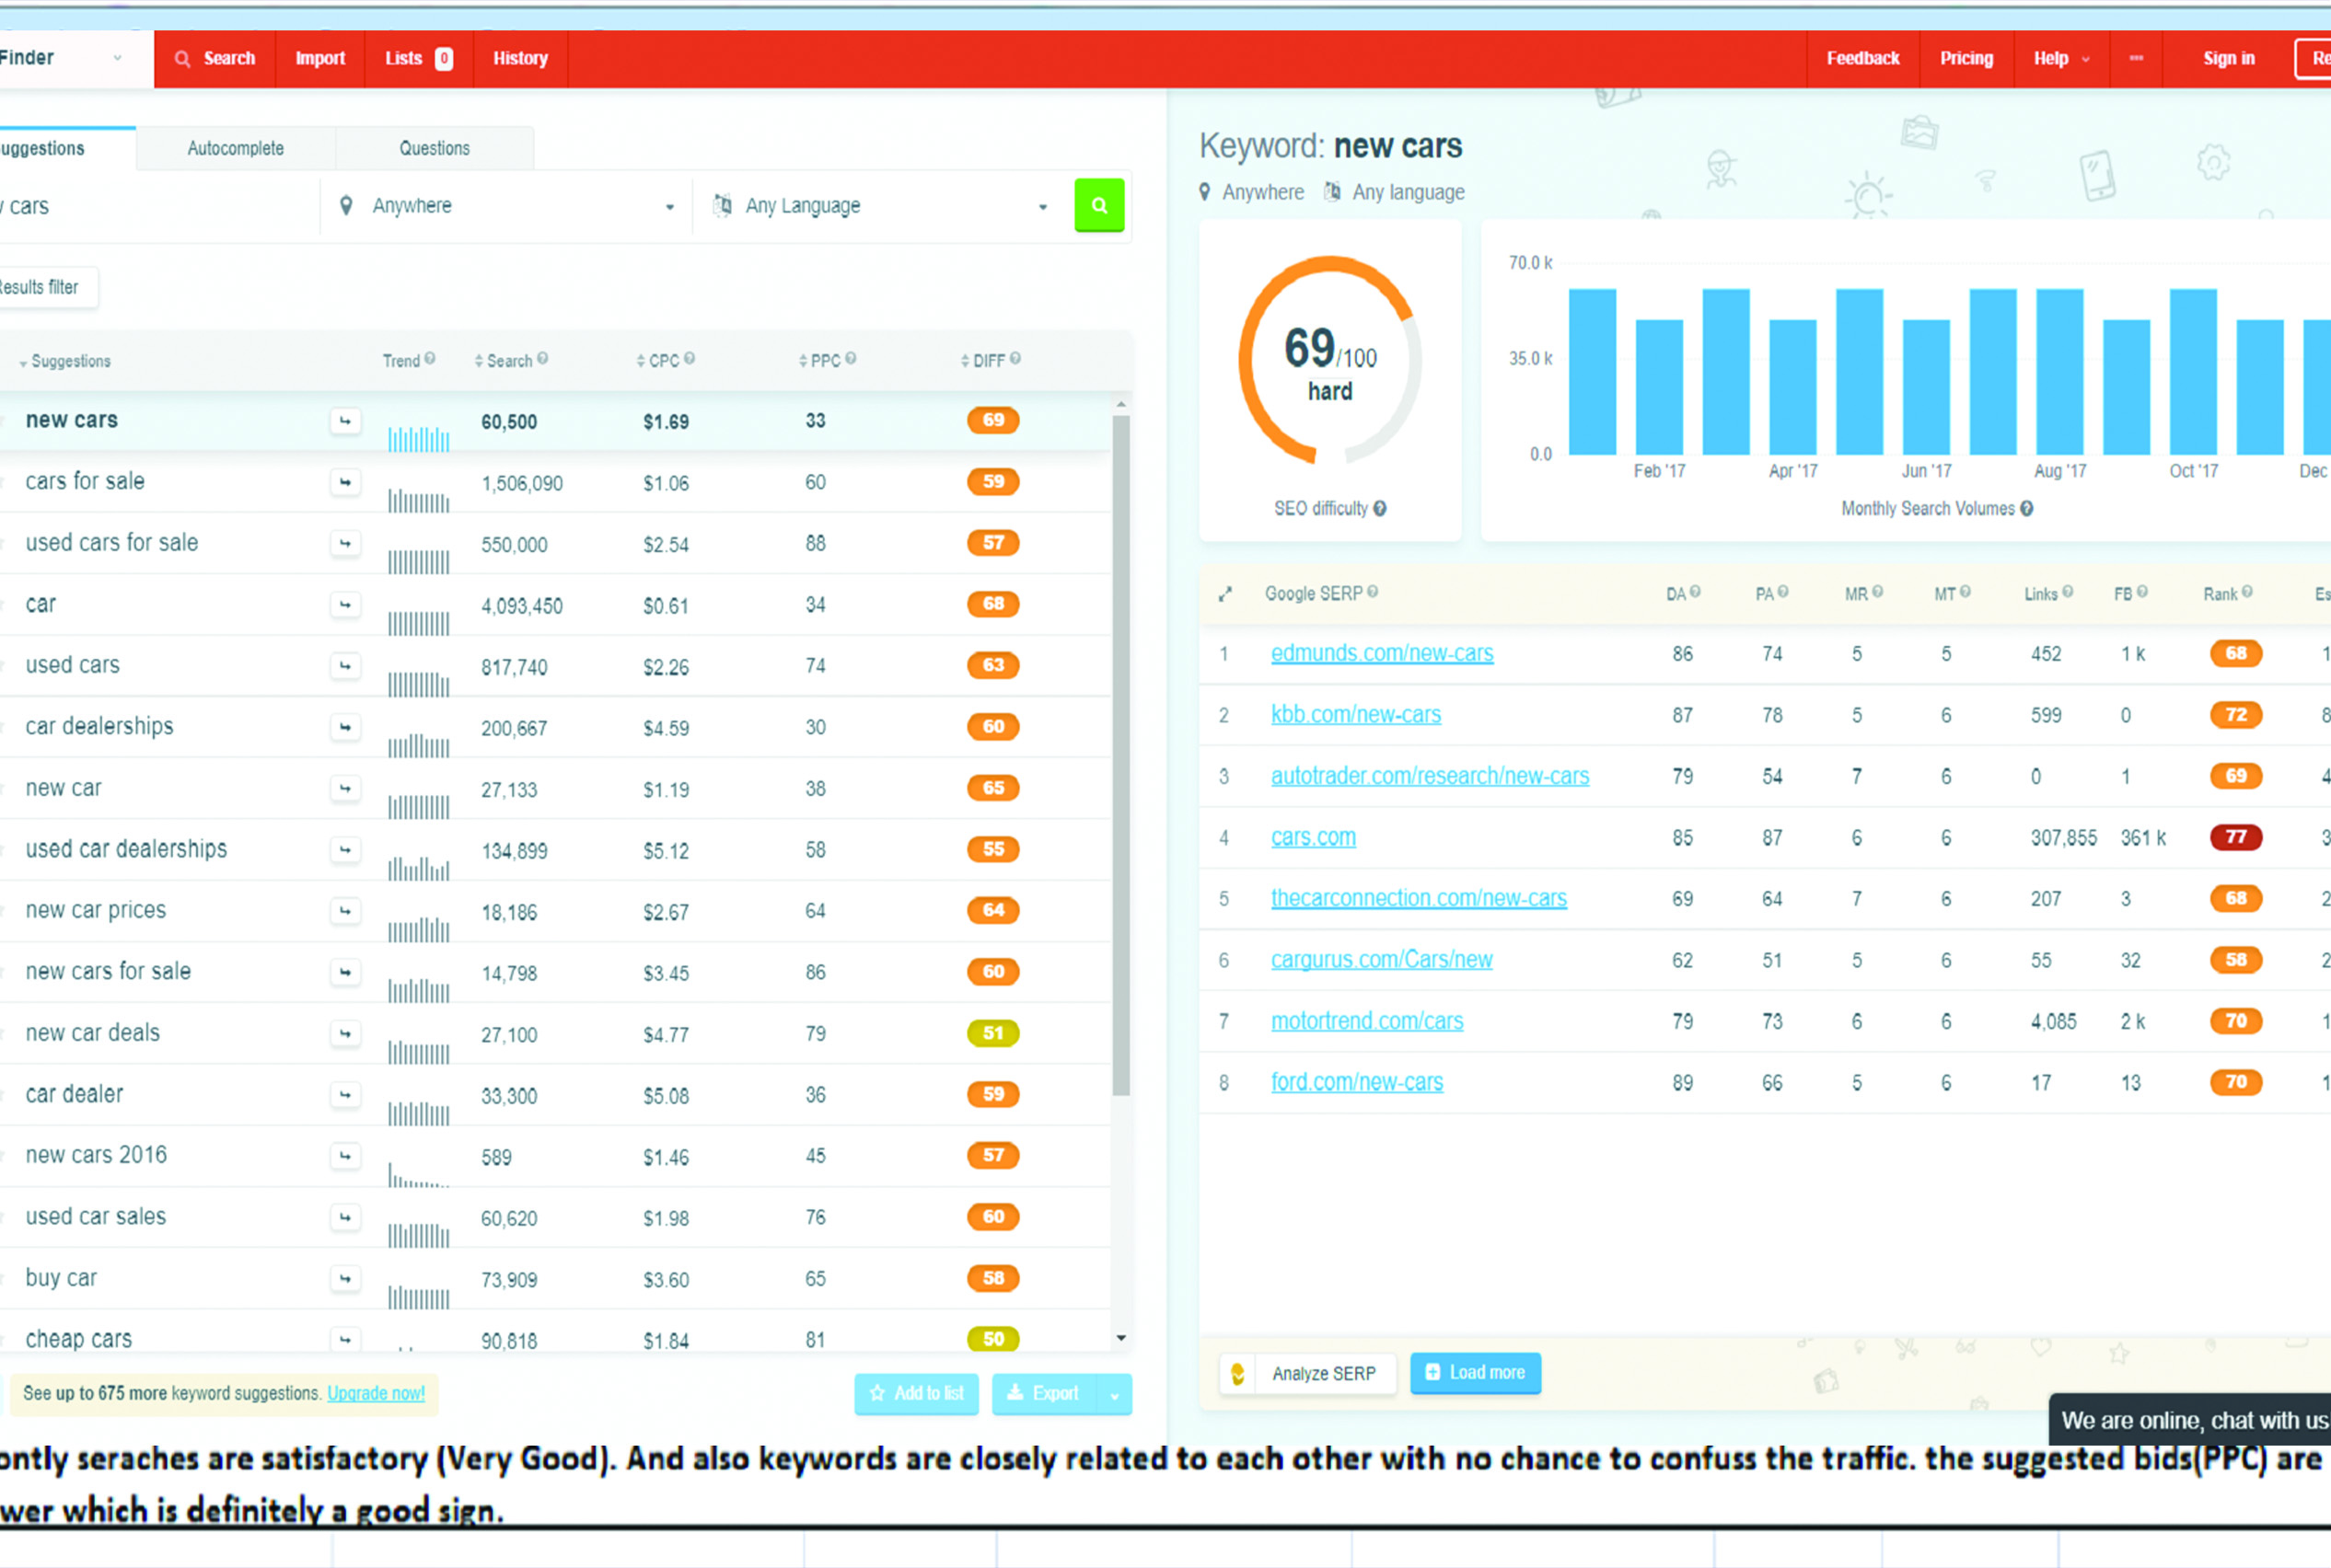2331x1568 pixels.
Task: Open the History section from the top bar
Action: coord(519,58)
